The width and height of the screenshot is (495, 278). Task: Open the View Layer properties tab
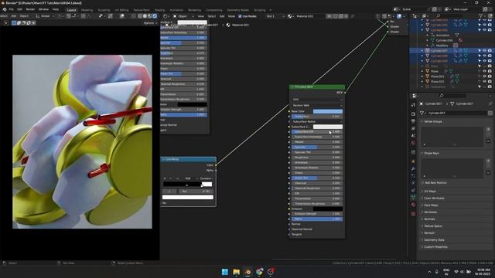tap(413, 129)
